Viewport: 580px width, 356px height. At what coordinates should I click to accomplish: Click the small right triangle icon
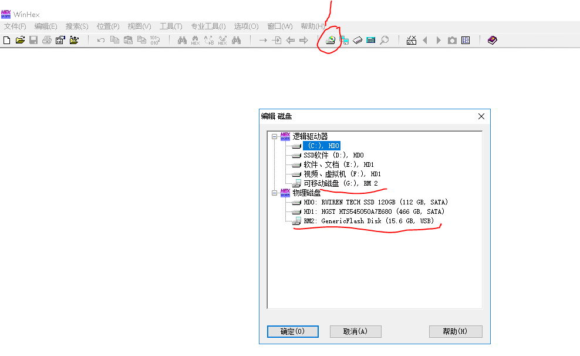click(x=439, y=40)
